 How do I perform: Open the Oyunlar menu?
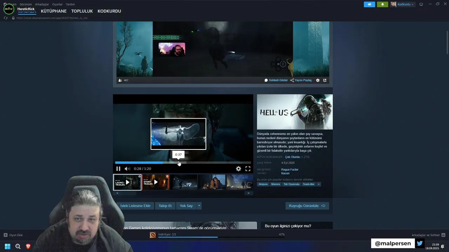click(x=58, y=4)
